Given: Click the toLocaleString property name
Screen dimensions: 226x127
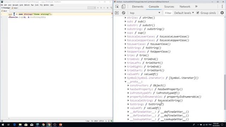Looking at the screenshot, I should click(x=141, y=101).
